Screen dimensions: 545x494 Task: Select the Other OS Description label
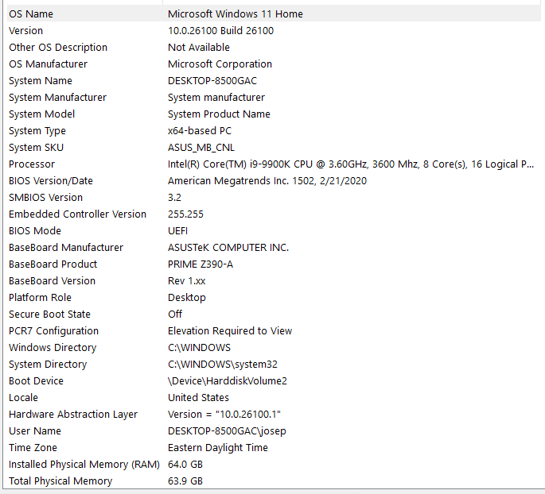coord(58,48)
